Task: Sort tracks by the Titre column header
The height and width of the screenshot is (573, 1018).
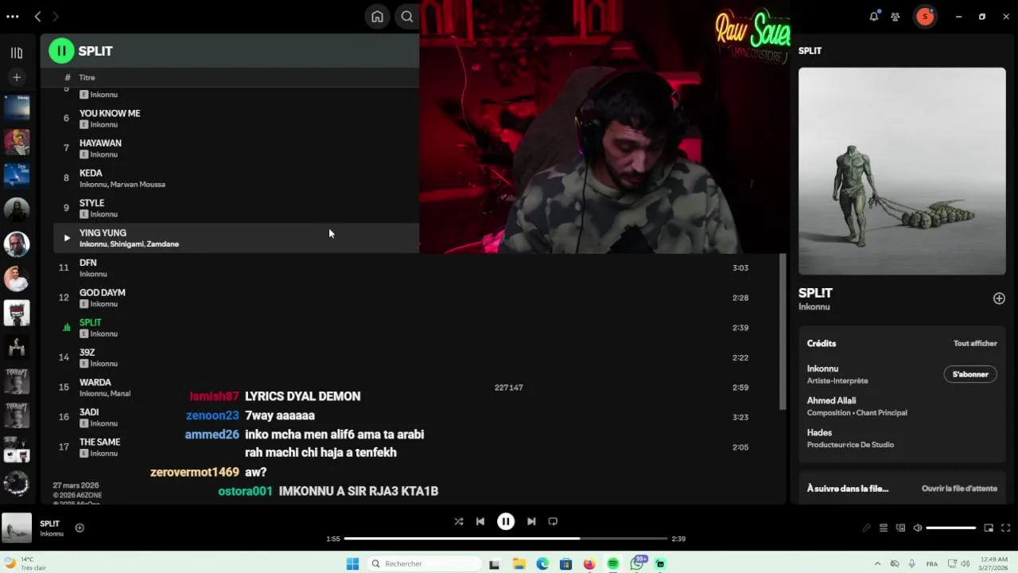Action: [87, 77]
